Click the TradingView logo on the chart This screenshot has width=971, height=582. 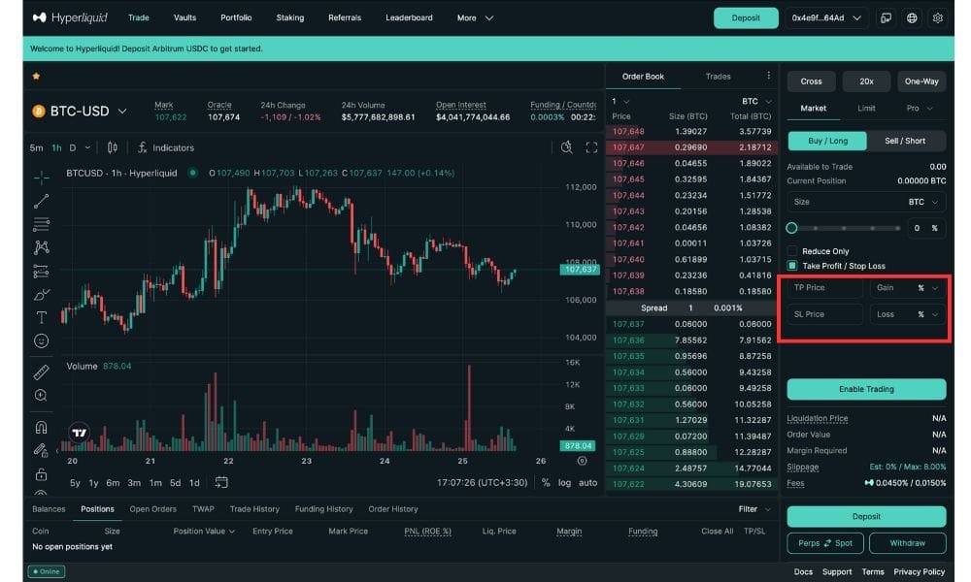coord(80,433)
